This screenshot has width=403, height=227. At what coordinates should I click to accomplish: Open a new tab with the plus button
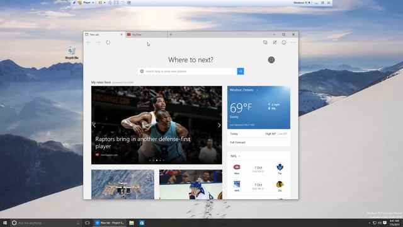click(x=171, y=35)
